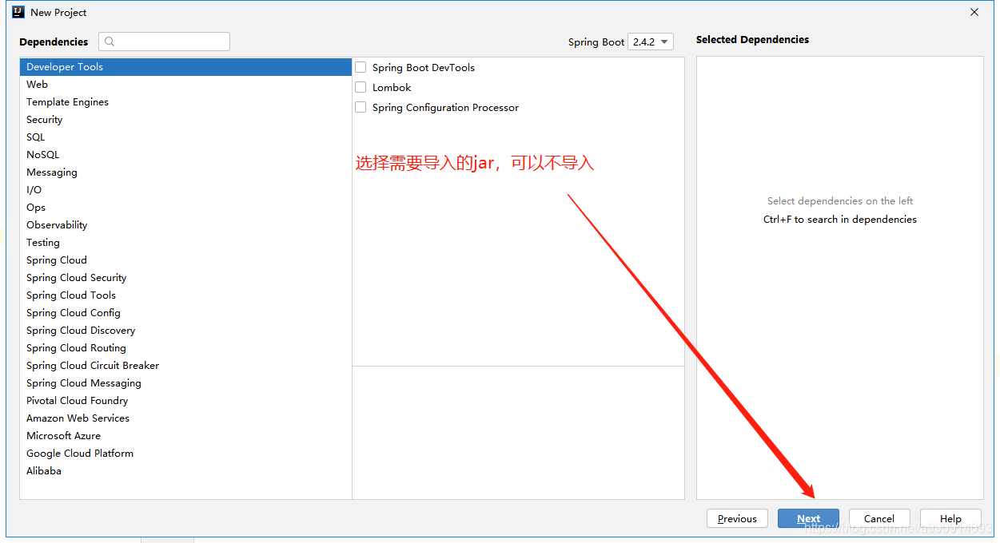Select the I/O category
This screenshot has width=1000, height=543.
(x=185, y=190)
